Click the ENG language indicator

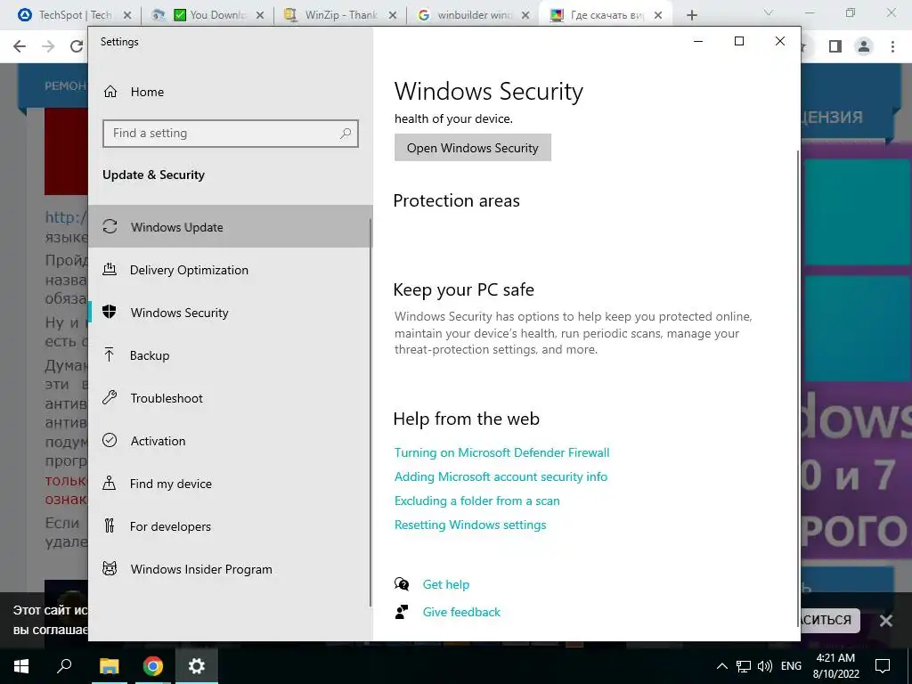tap(791, 666)
